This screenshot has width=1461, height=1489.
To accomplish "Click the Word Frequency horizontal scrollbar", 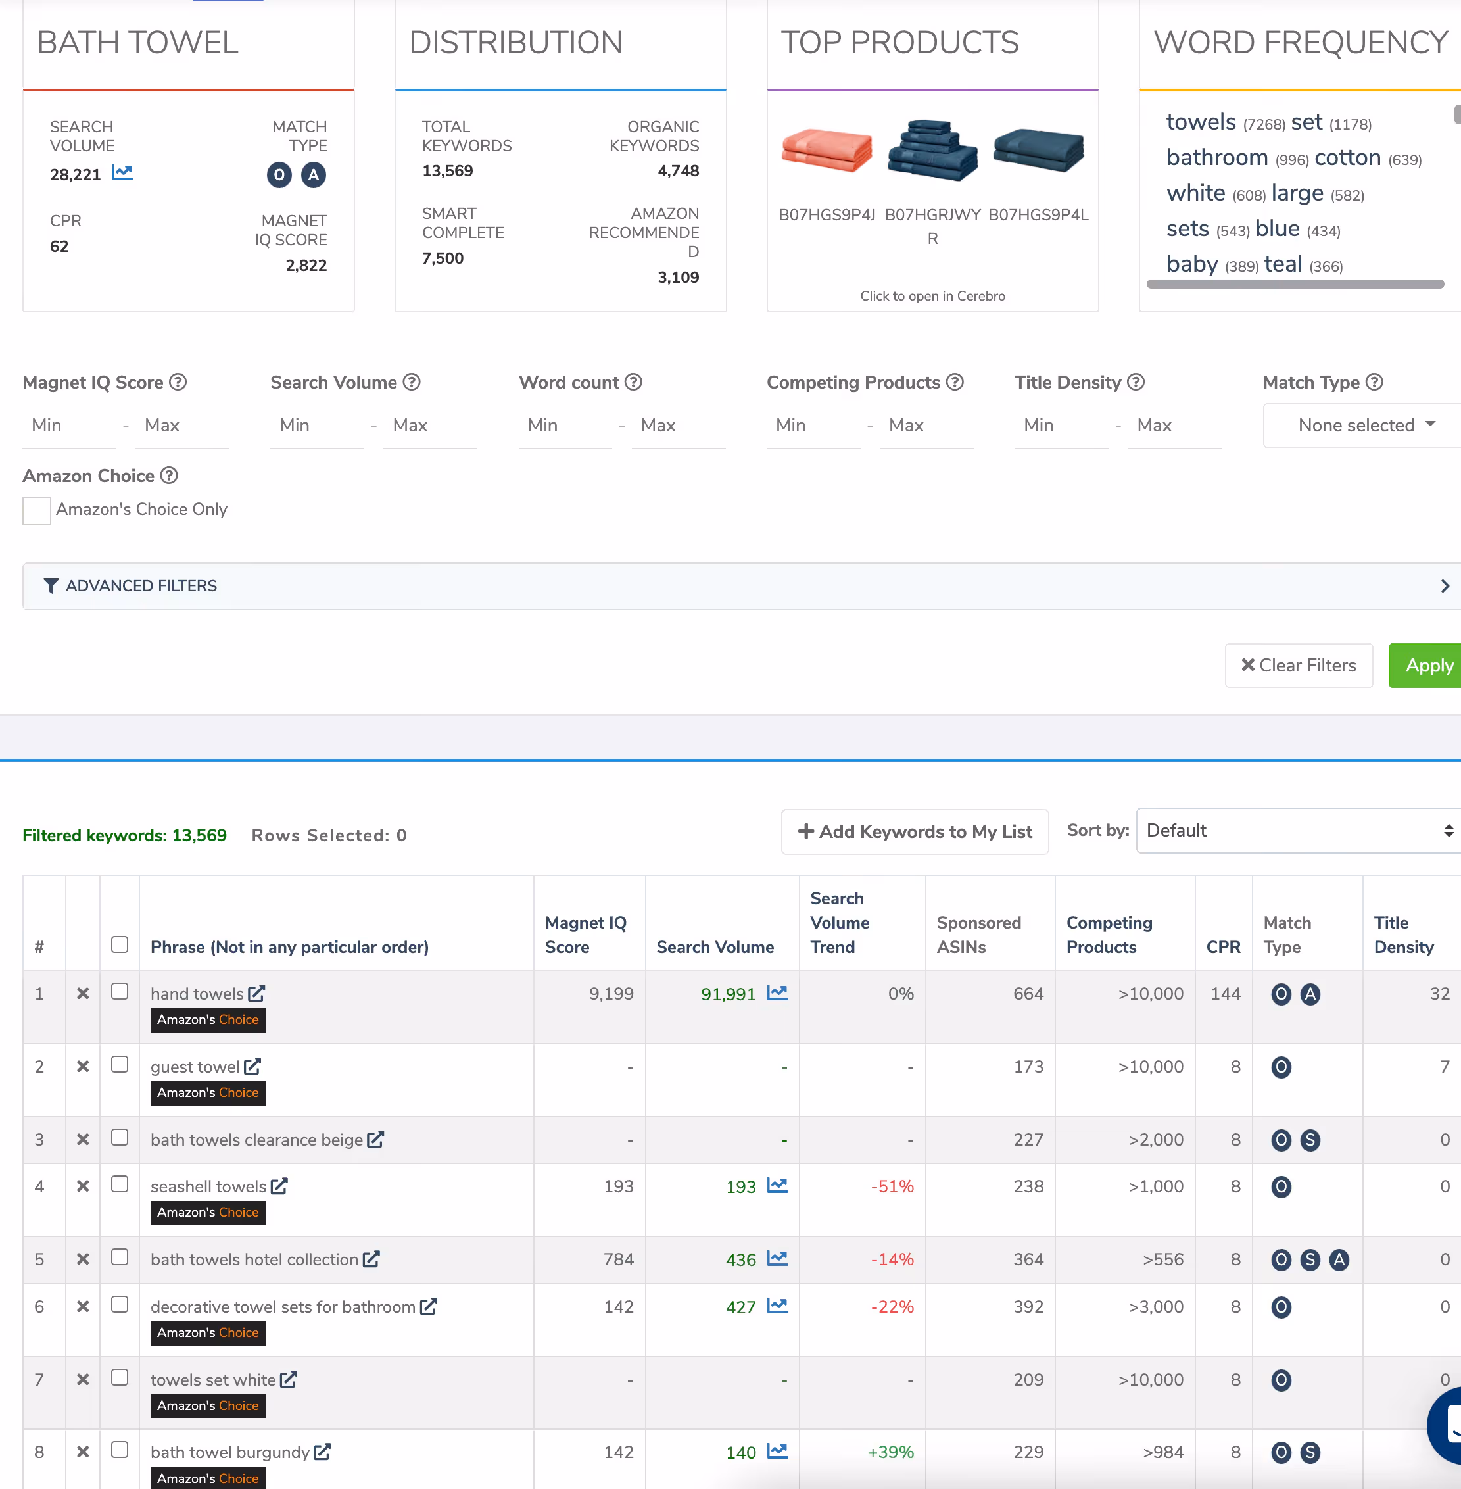I will [x=1295, y=284].
